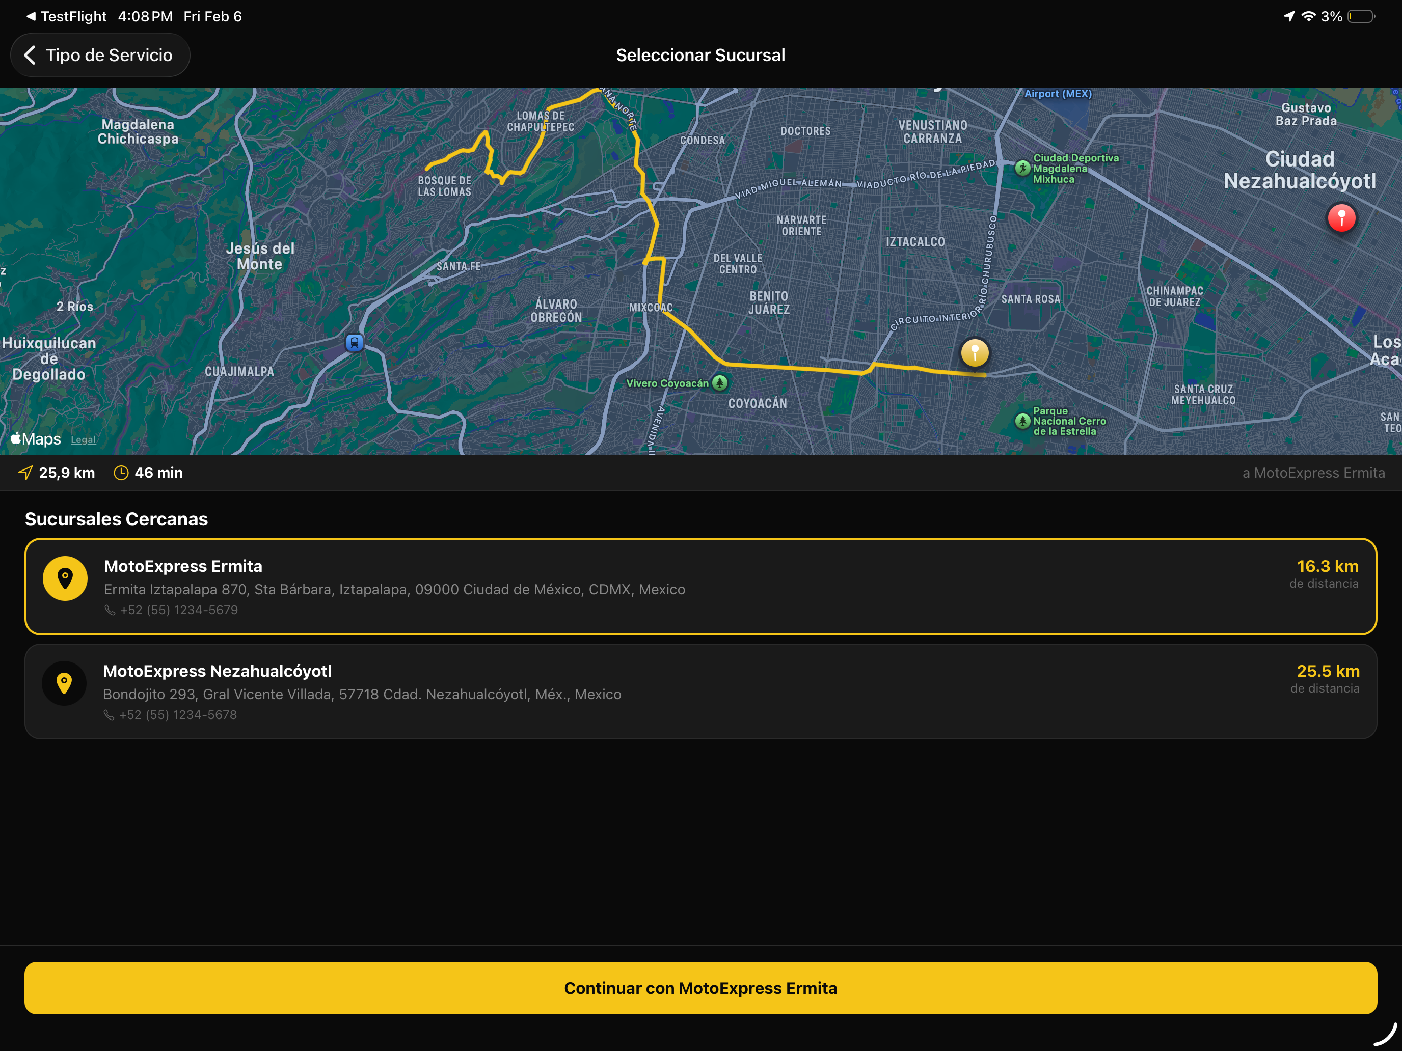Tap the route distance arrow icon
Image resolution: width=1402 pixels, height=1051 pixels.
(x=25, y=473)
